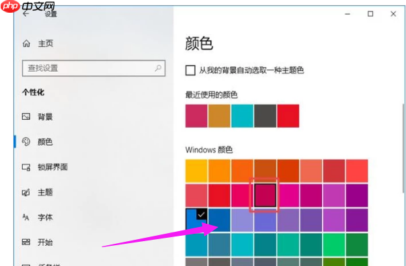
Task: Click the magnifier icon in the search box
Action: click(158, 69)
